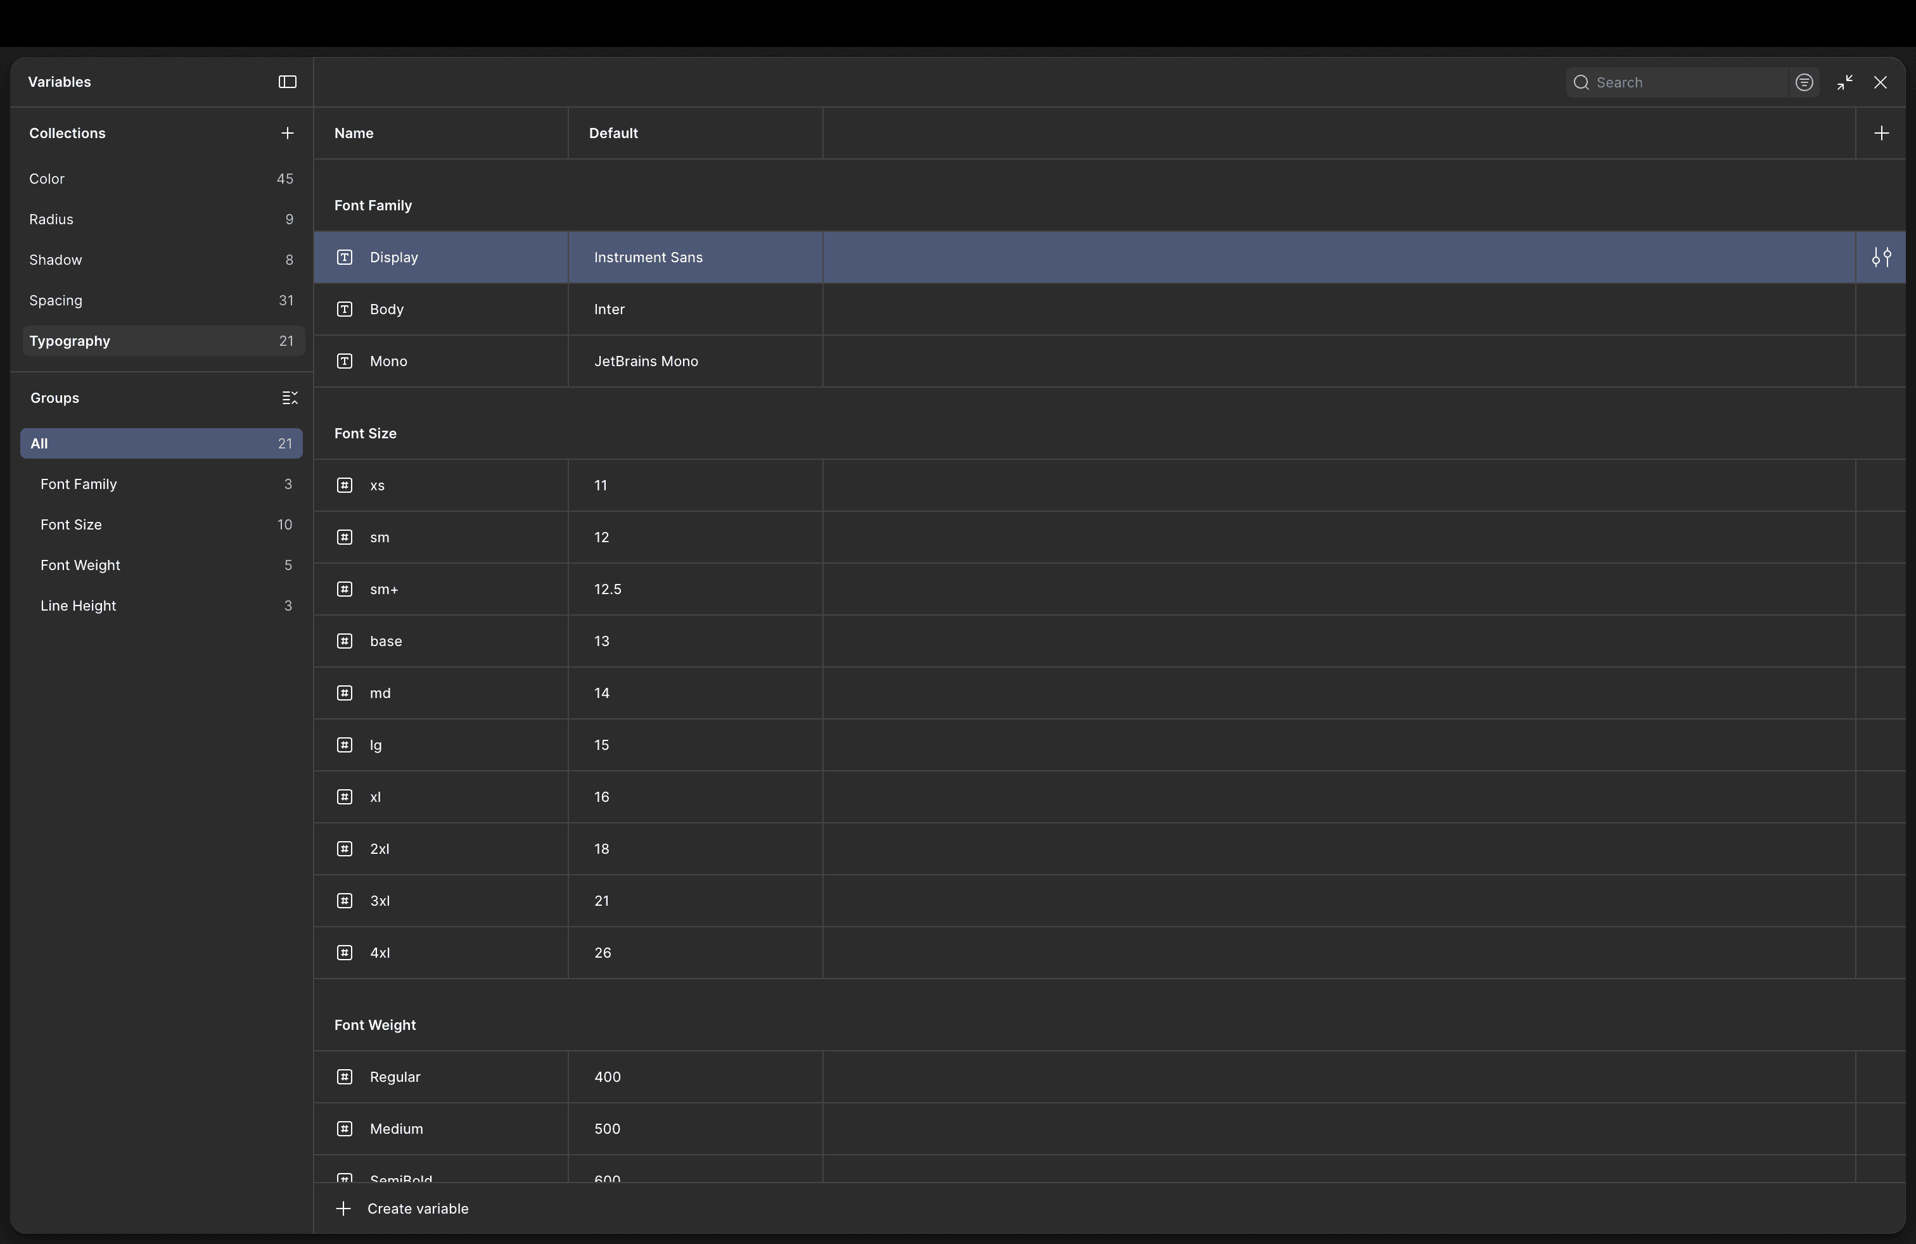Open edit variable sliders for Display

[x=1881, y=258]
